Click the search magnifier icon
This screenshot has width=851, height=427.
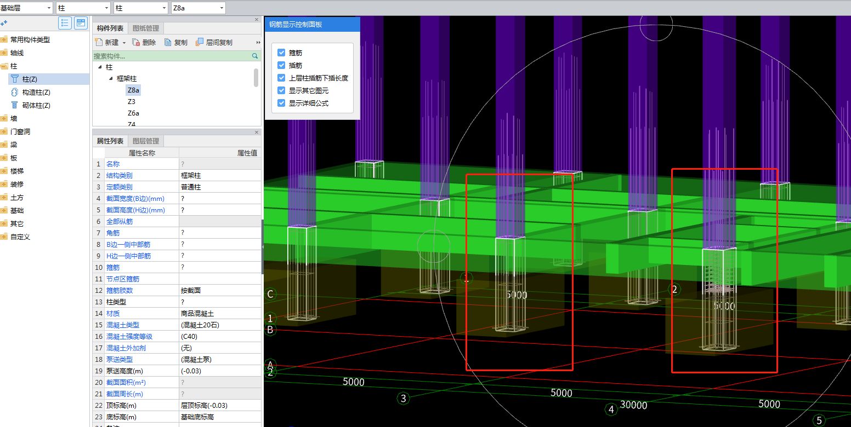pyautogui.click(x=255, y=56)
